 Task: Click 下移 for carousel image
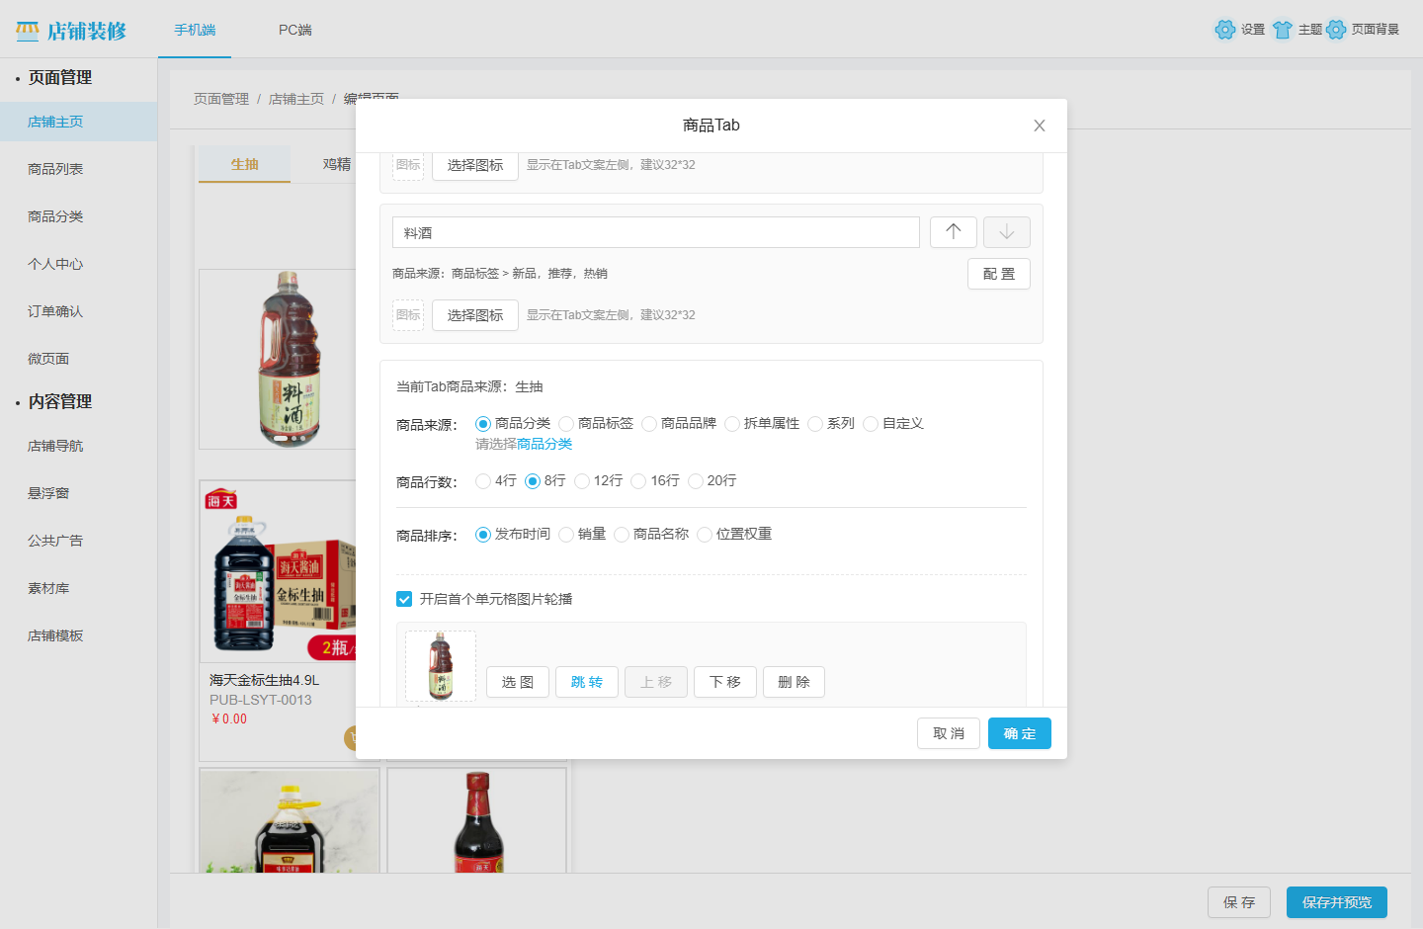[725, 682]
